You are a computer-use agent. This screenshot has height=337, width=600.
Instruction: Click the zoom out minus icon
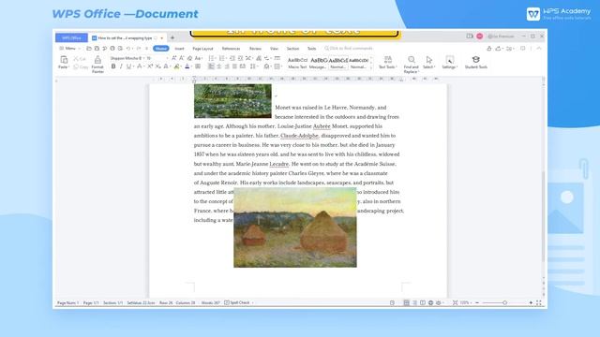pyautogui.click(x=477, y=302)
